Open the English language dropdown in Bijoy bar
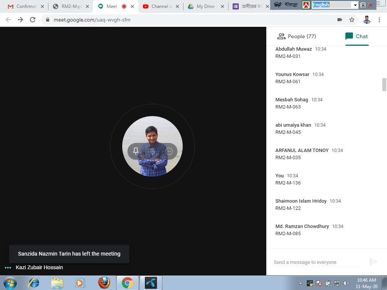The height and width of the screenshot is (290, 387). pyautogui.click(x=355, y=5)
